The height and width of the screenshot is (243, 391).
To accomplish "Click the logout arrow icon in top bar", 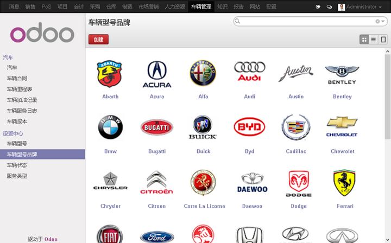I will click(x=318, y=7).
